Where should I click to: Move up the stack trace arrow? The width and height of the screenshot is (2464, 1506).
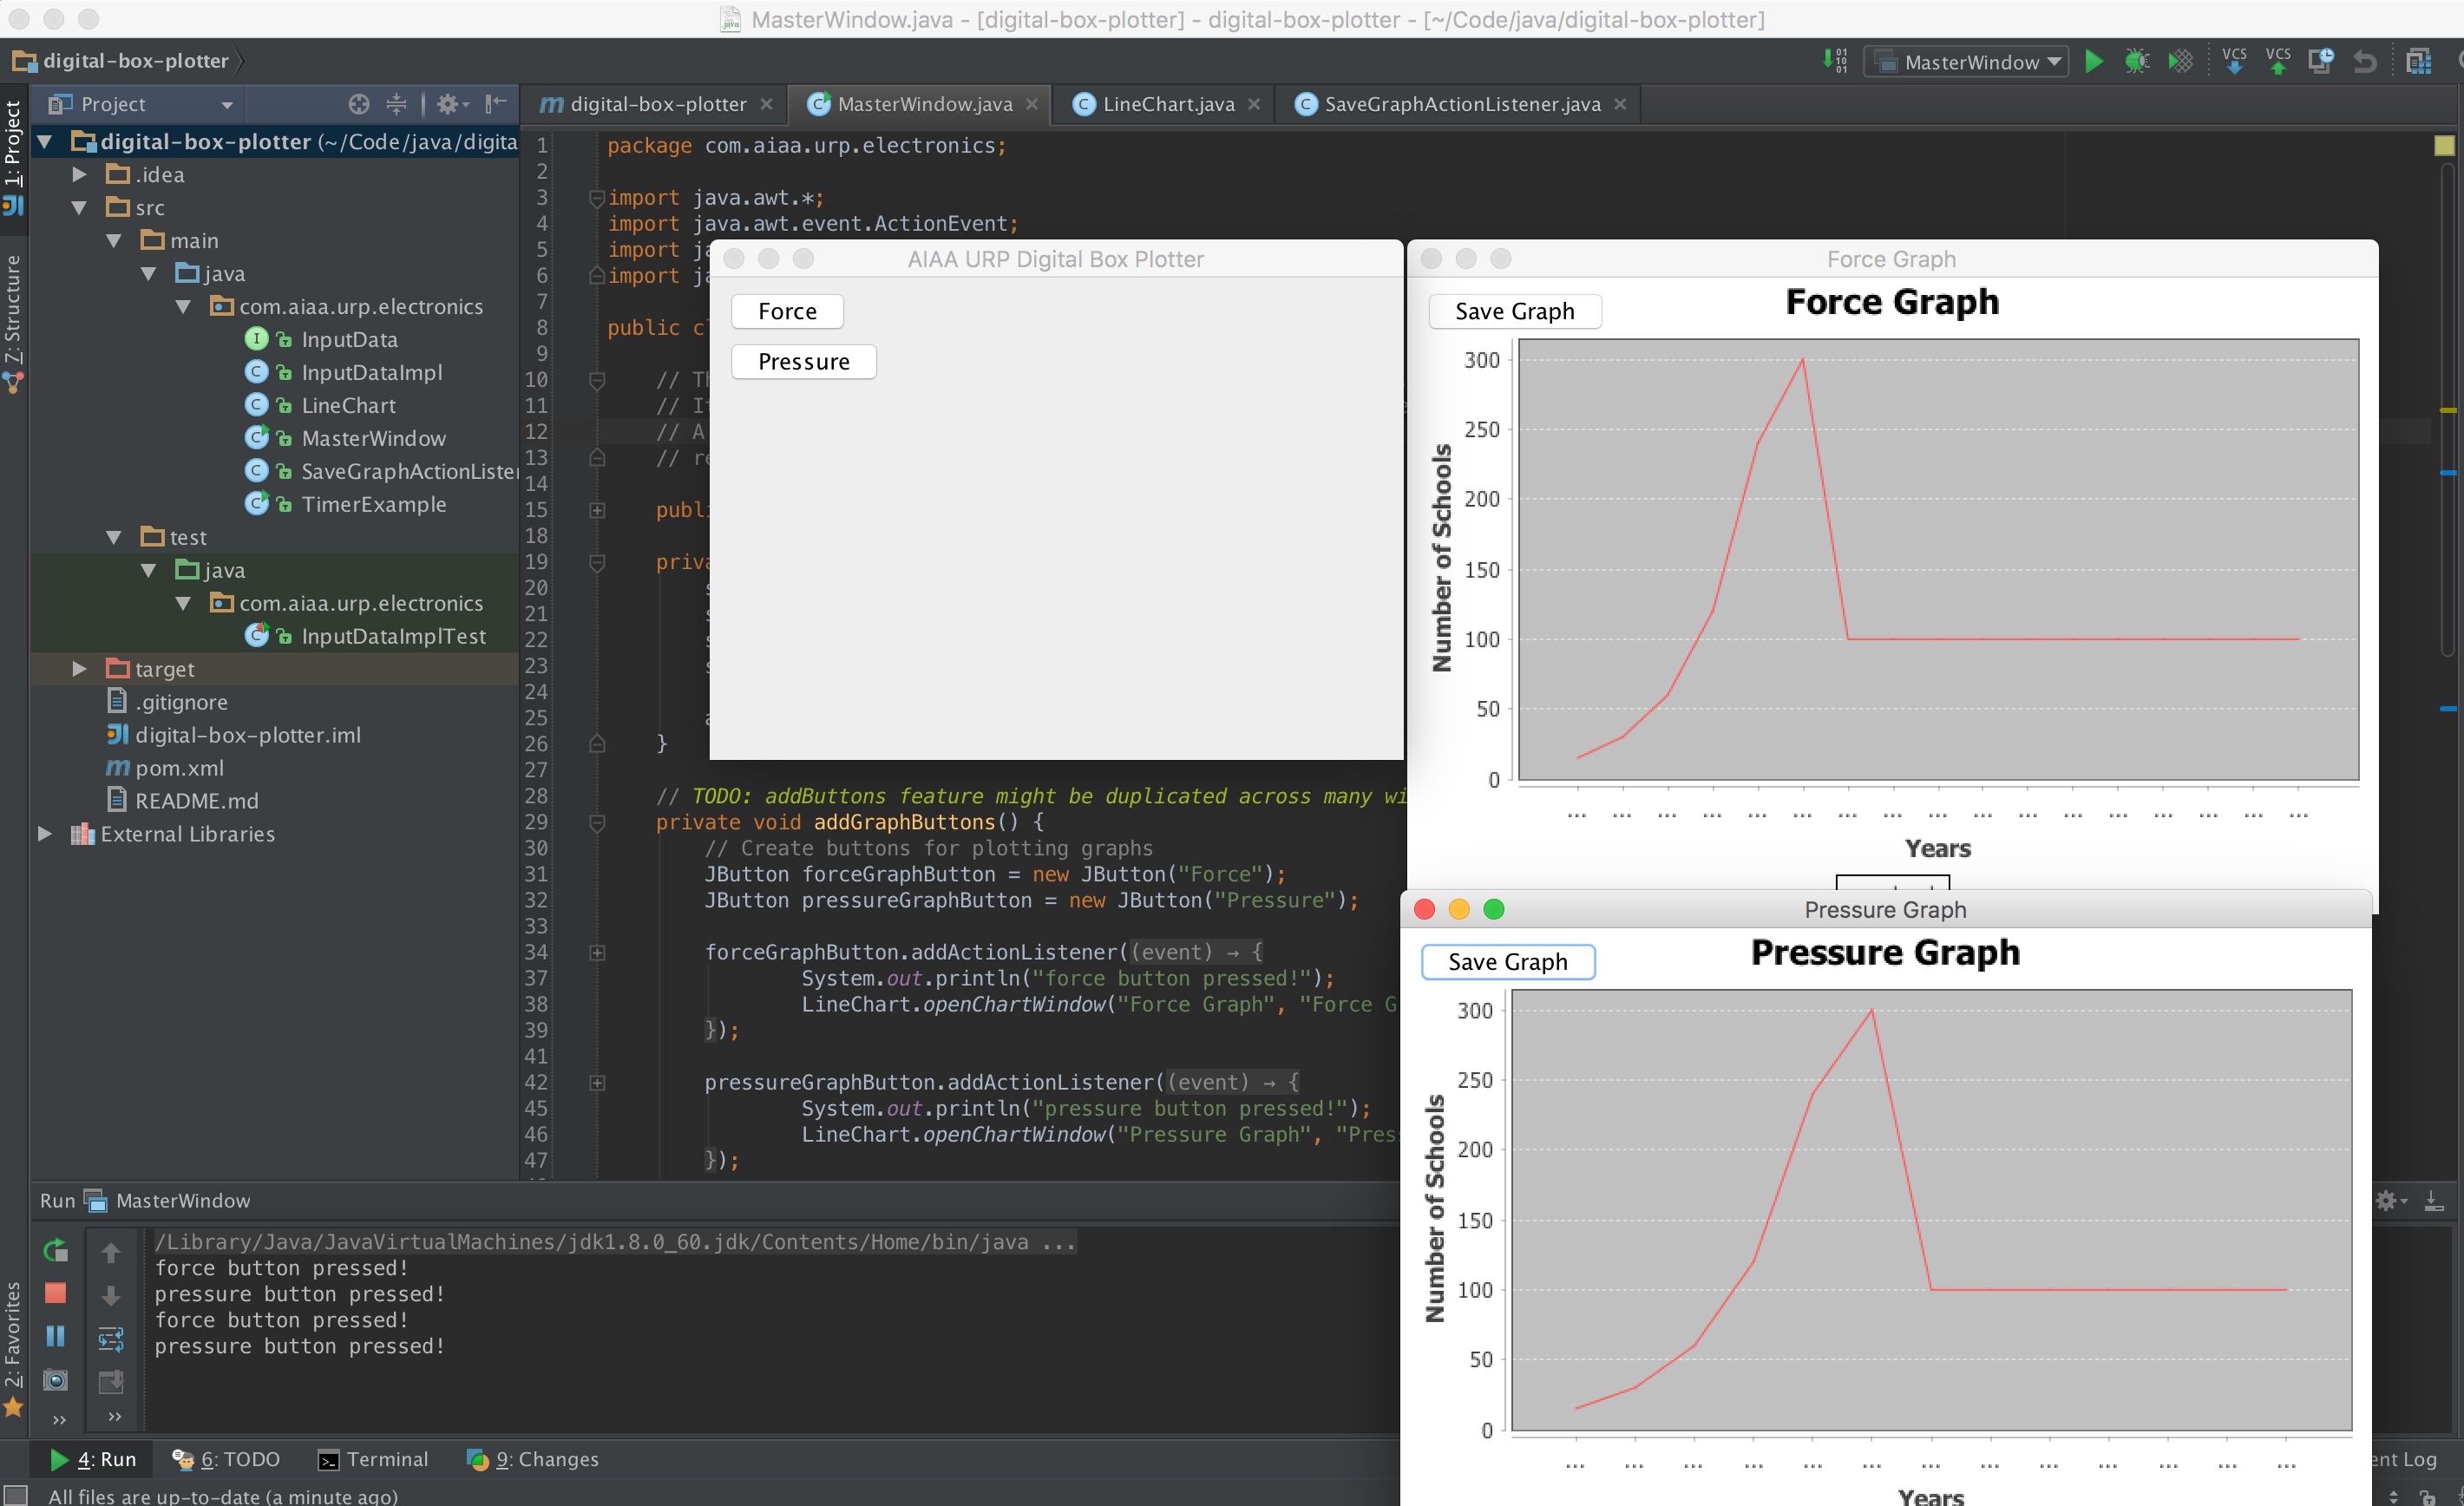pos(111,1251)
